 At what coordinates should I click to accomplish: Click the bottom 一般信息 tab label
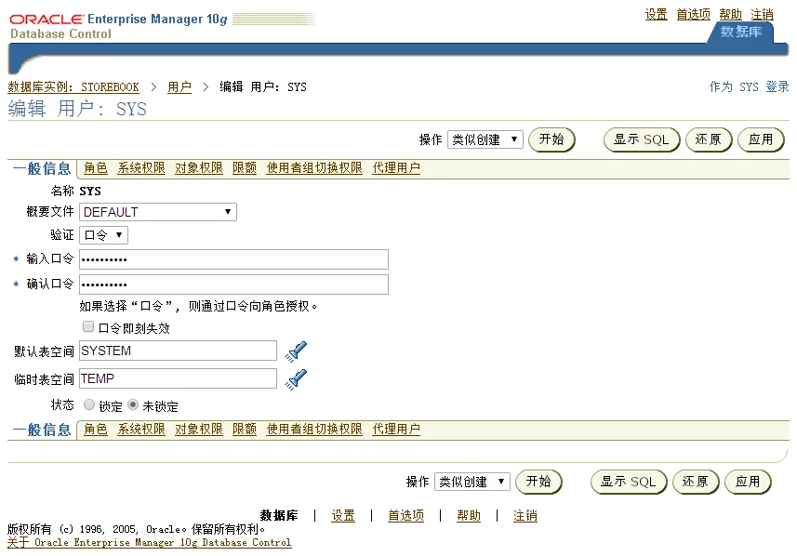[x=42, y=430]
